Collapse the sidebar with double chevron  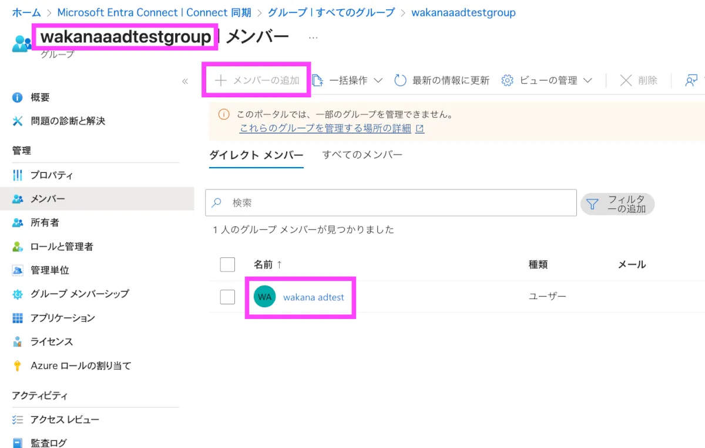[x=185, y=82]
